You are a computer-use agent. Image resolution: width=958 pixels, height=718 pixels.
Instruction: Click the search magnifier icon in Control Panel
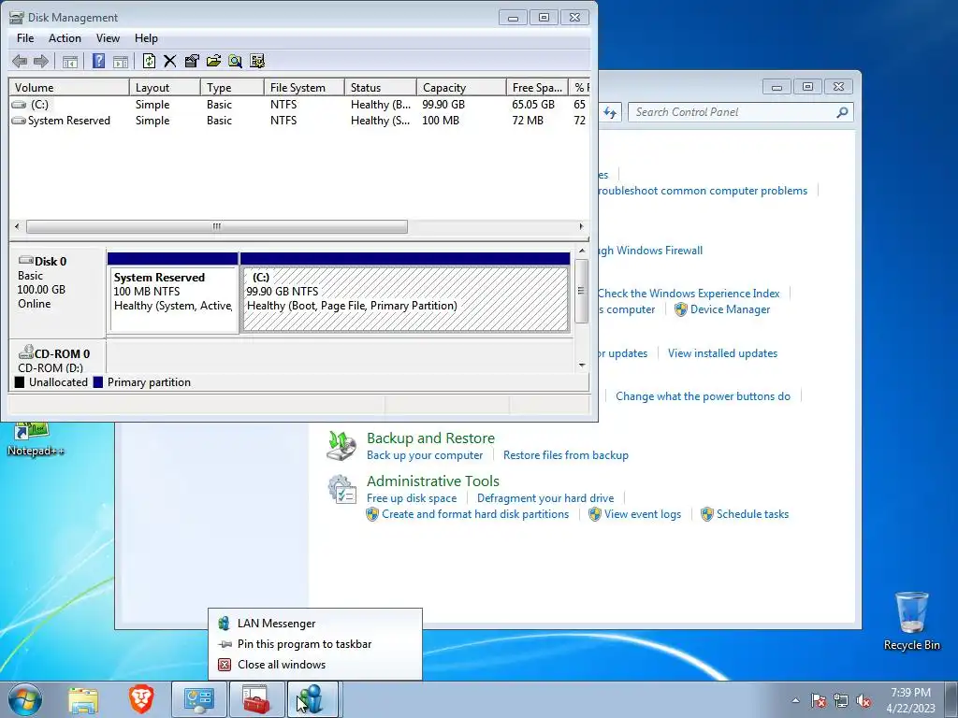click(x=843, y=112)
